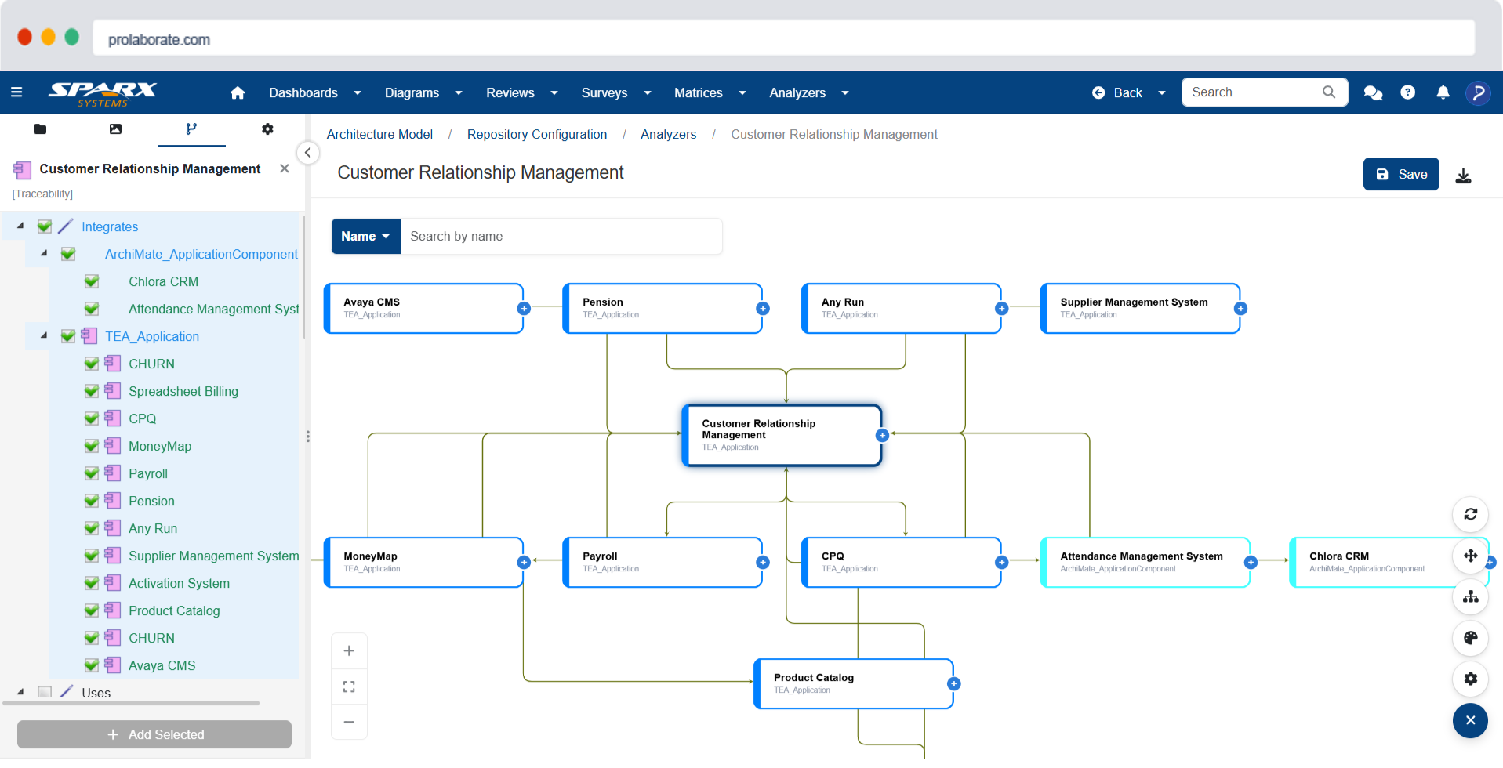Open the help question mark icon
Screen dimensions: 1503x768
pos(1408,92)
